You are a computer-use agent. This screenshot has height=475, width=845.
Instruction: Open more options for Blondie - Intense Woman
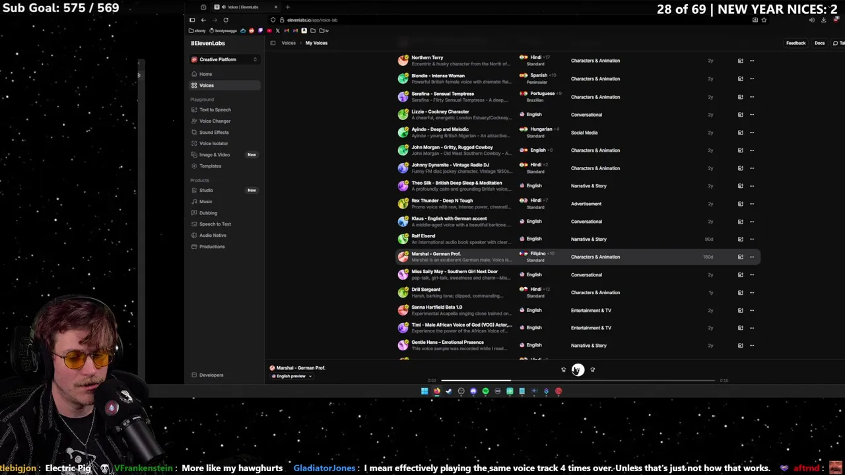(751, 79)
